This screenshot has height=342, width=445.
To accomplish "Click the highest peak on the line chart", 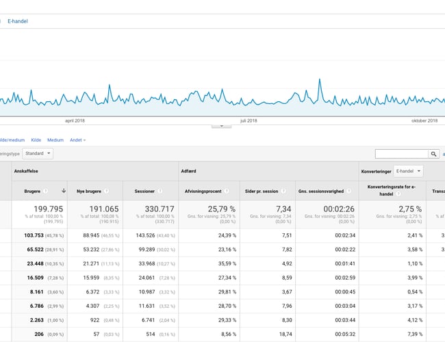I will point(320,79).
